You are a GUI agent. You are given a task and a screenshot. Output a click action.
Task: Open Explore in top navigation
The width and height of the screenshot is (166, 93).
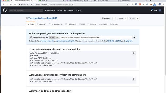pos(78,10)
